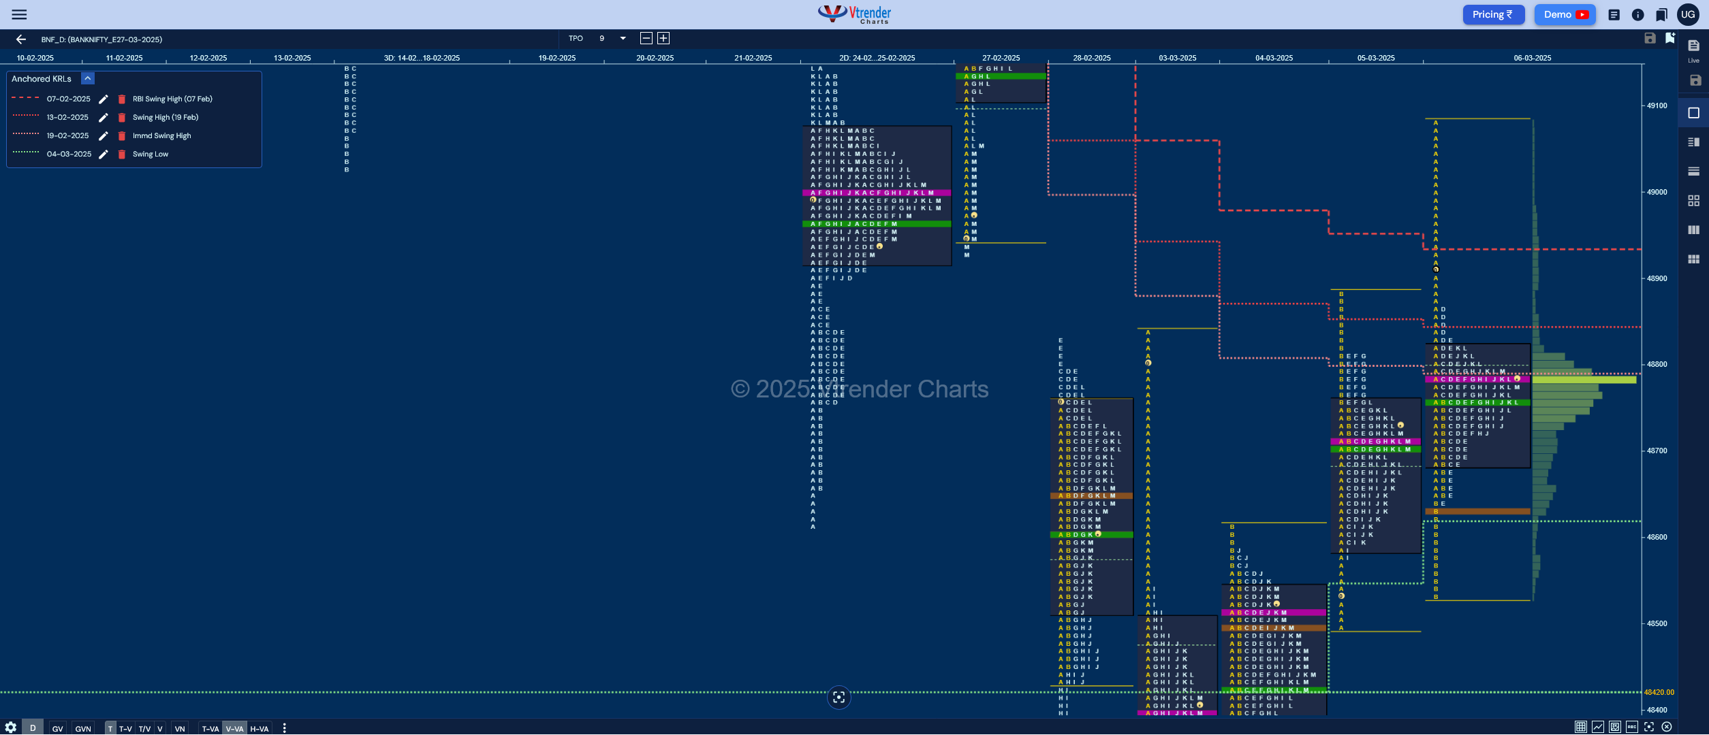Viewport: 1709px width, 735px height.
Task: Delete the RBI Swing High KRL
Action: [122, 99]
